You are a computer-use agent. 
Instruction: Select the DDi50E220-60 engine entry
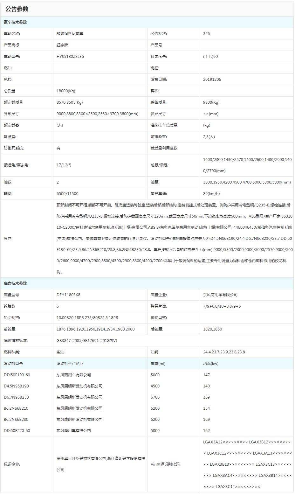(17, 431)
